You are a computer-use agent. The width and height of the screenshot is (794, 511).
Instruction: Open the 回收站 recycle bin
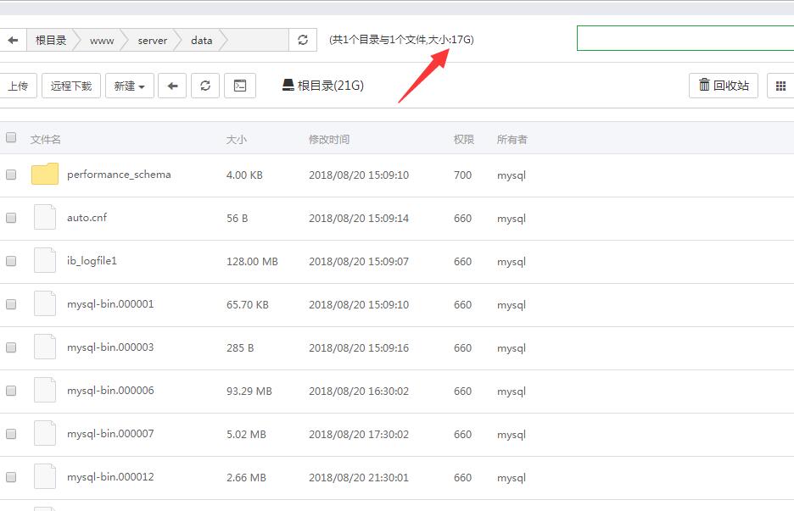coord(723,85)
